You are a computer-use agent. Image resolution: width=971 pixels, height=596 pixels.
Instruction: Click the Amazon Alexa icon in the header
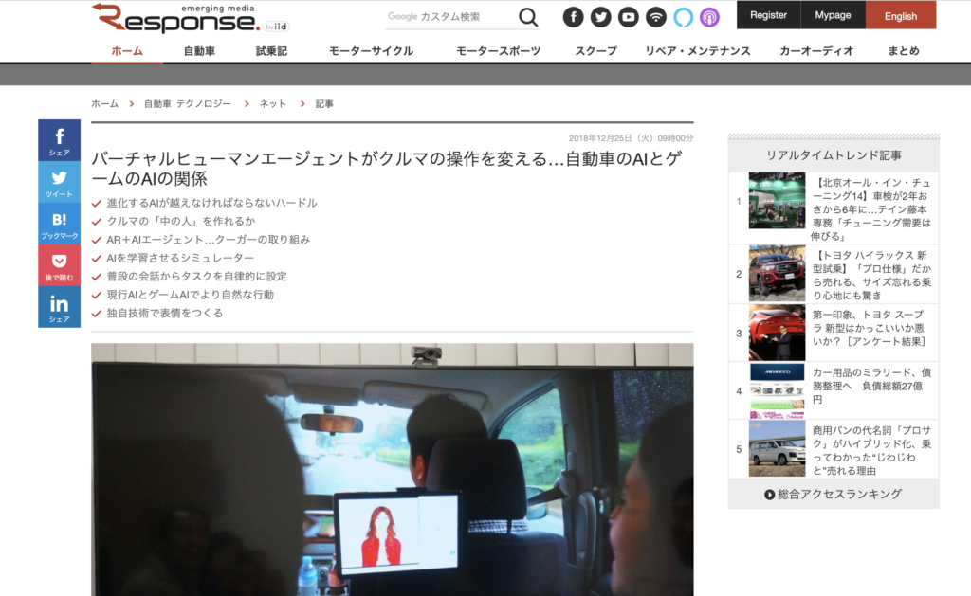(x=683, y=16)
